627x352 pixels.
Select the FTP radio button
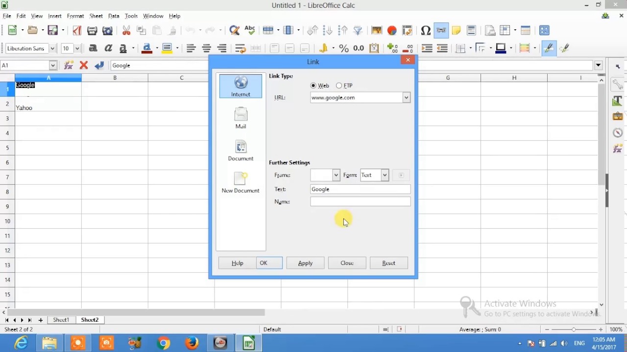coord(339,86)
